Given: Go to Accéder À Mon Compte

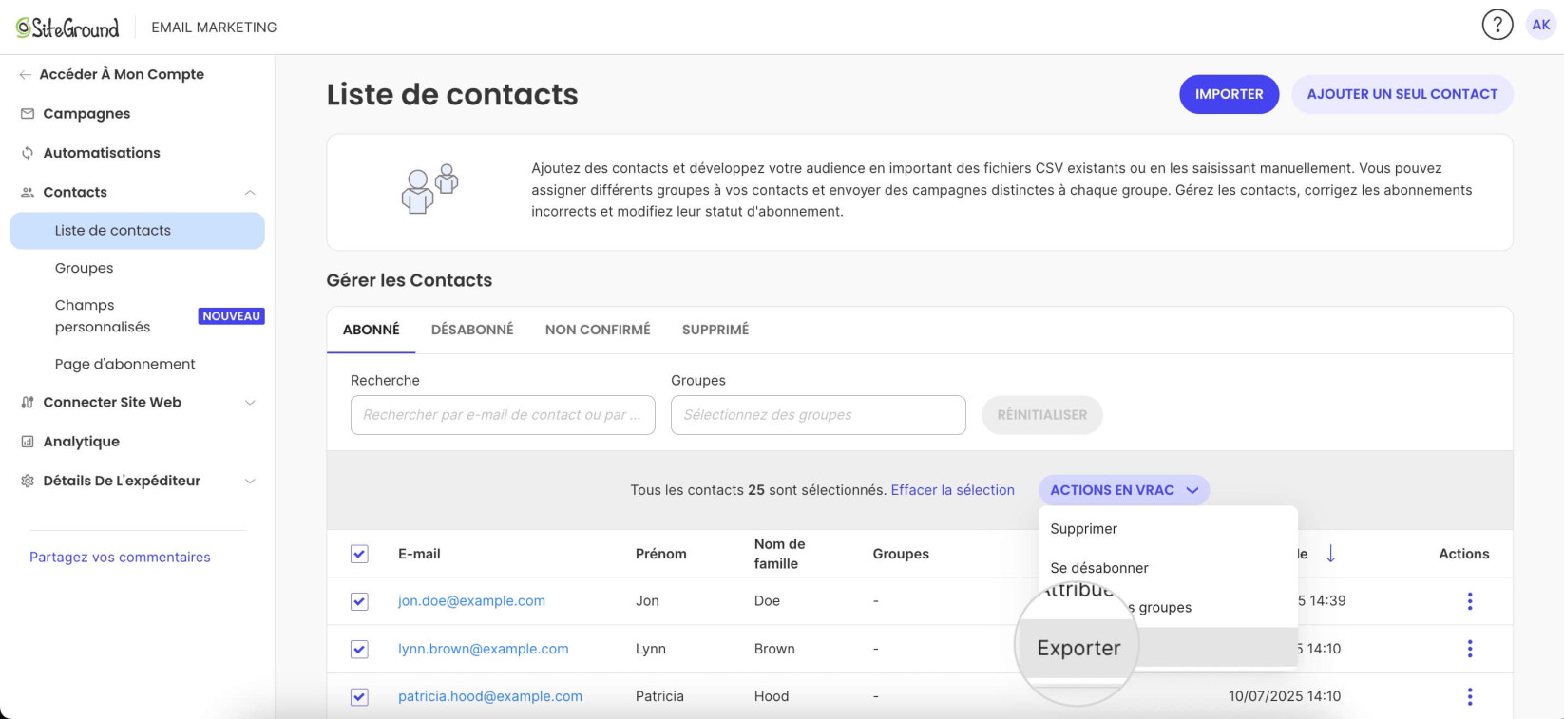Looking at the screenshot, I should coord(122,74).
